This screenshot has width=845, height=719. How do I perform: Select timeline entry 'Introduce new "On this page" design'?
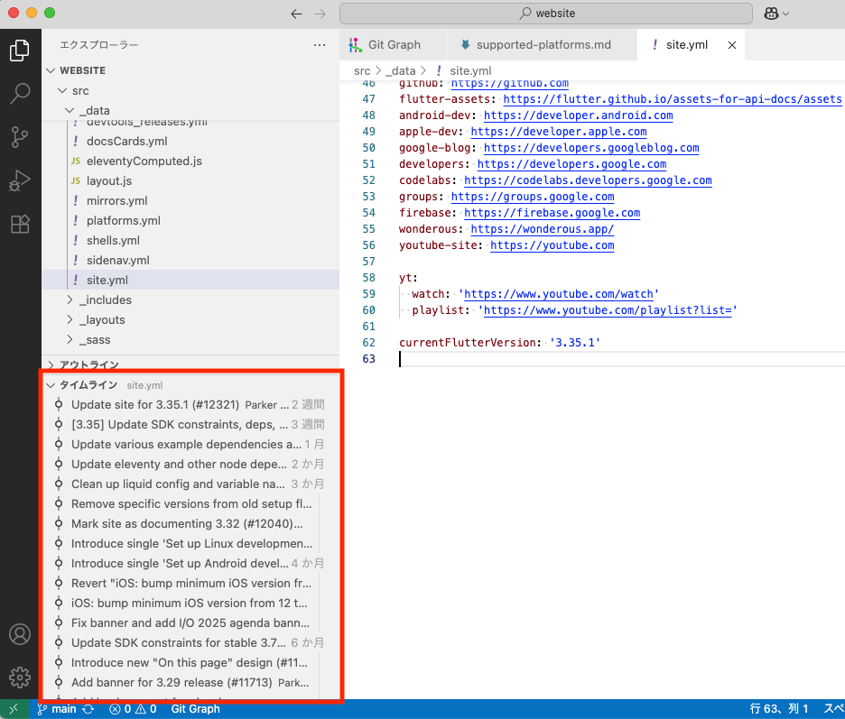click(x=190, y=662)
